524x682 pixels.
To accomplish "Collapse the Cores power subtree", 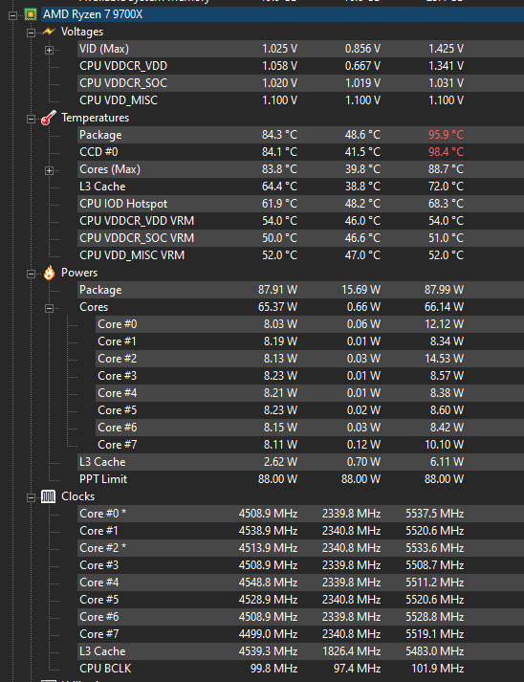I will click(49, 308).
